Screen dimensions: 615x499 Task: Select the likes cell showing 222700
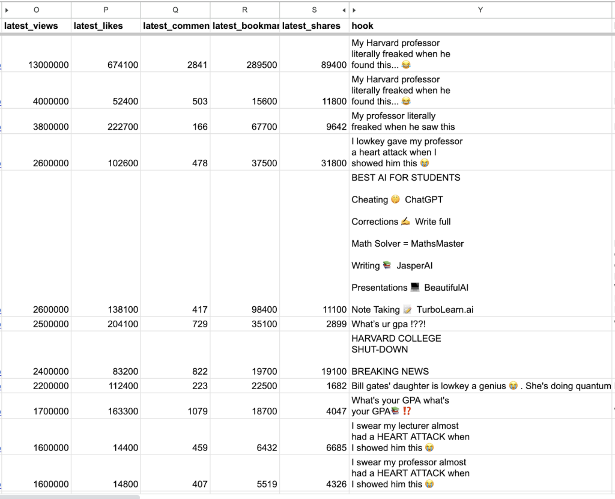(106, 121)
